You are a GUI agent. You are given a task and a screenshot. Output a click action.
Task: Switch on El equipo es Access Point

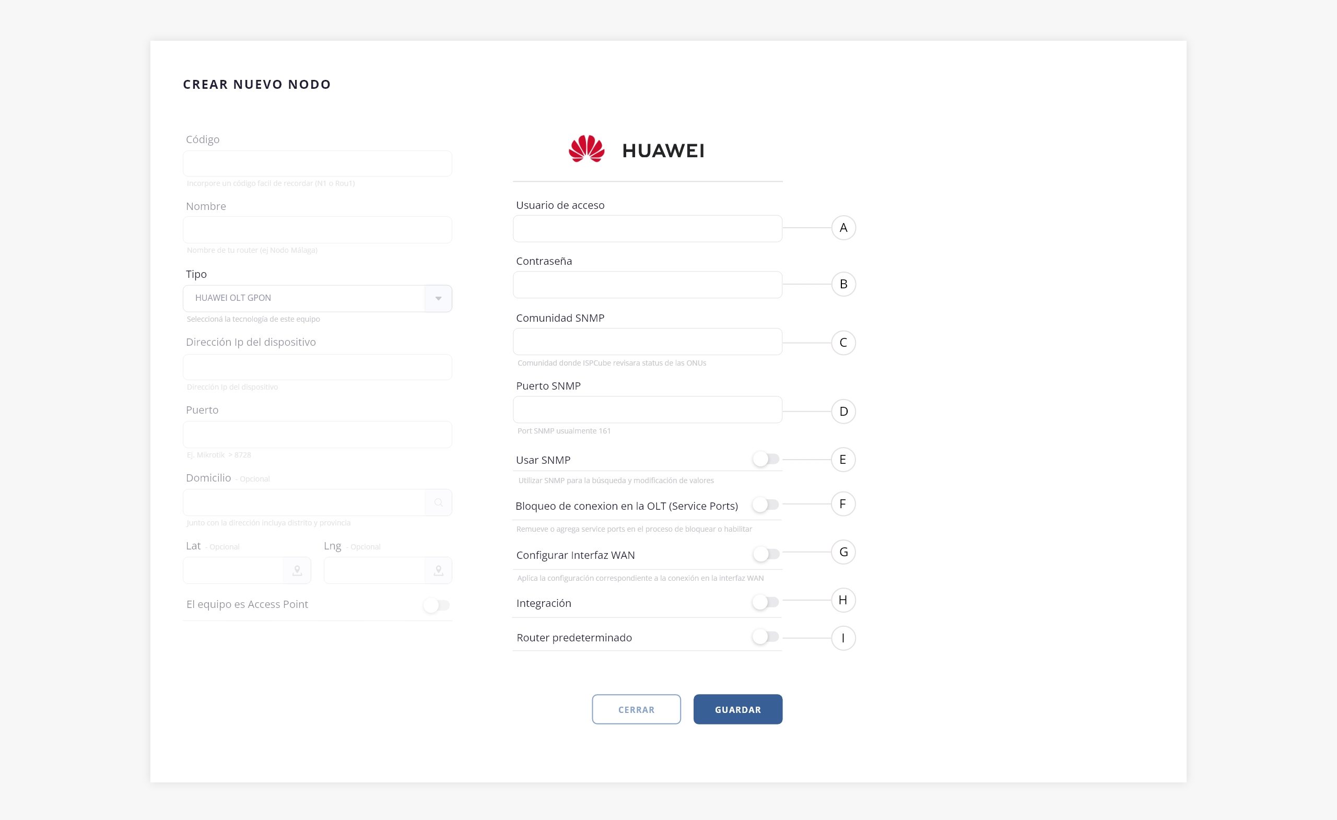click(436, 605)
